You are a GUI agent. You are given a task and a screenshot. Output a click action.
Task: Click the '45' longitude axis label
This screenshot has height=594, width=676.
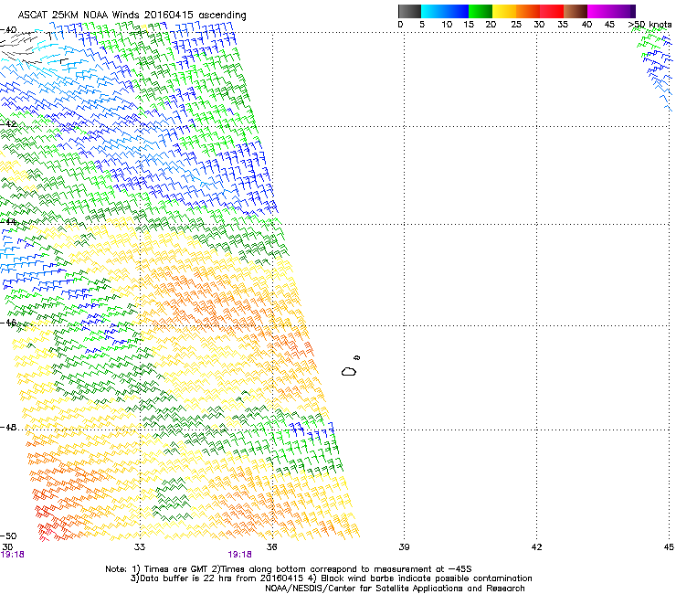(x=669, y=547)
